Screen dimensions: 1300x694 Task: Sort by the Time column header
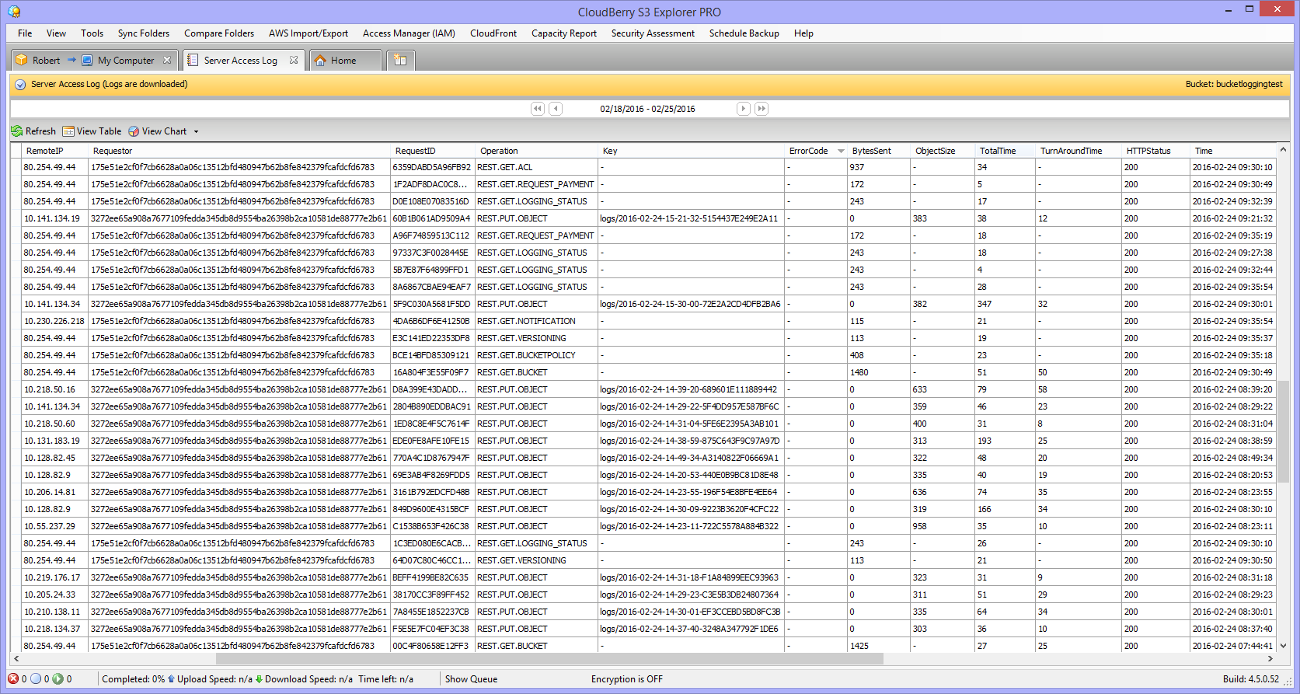(x=1233, y=151)
